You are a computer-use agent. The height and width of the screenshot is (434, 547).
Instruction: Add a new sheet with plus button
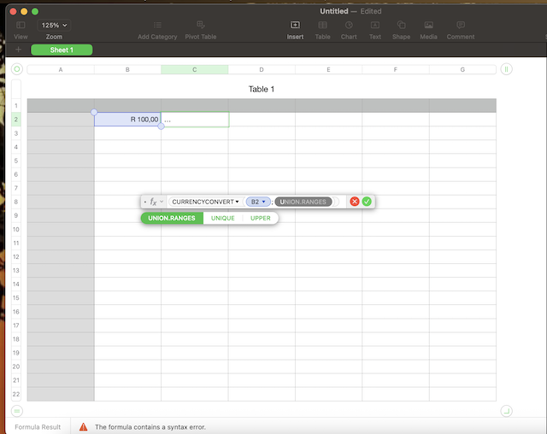click(x=18, y=50)
